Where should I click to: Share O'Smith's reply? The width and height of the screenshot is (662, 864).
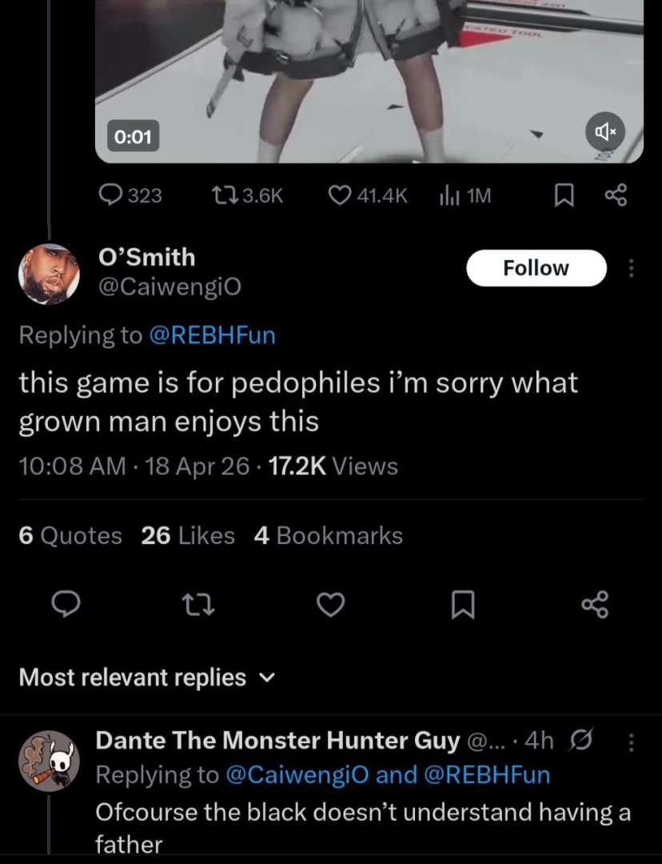coord(596,607)
